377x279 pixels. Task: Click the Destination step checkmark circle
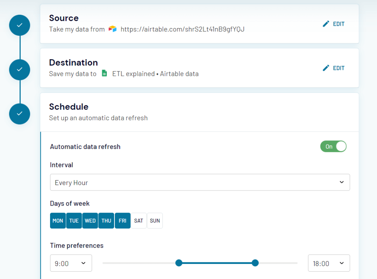coord(19,70)
